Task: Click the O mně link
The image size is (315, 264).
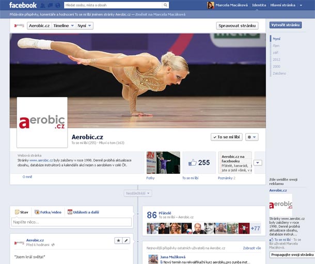Action: click(x=27, y=177)
